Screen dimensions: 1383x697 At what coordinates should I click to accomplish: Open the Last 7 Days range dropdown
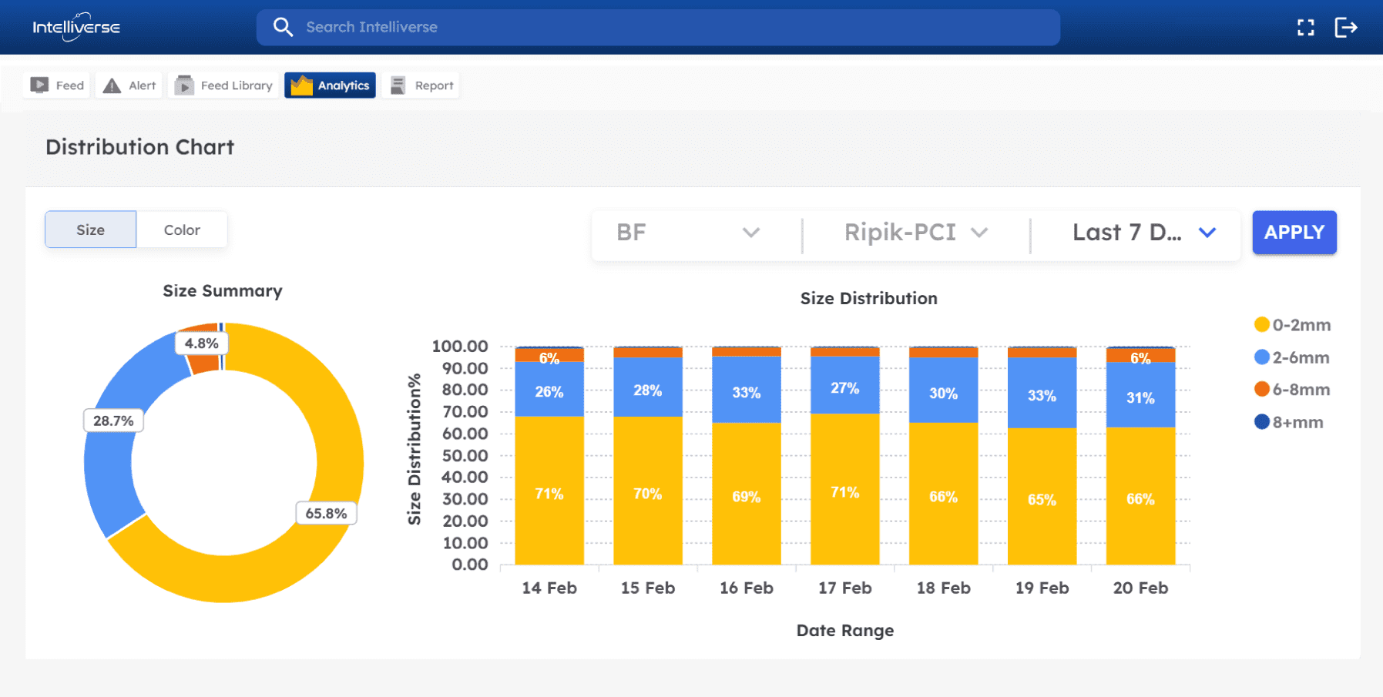(x=1143, y=233)
